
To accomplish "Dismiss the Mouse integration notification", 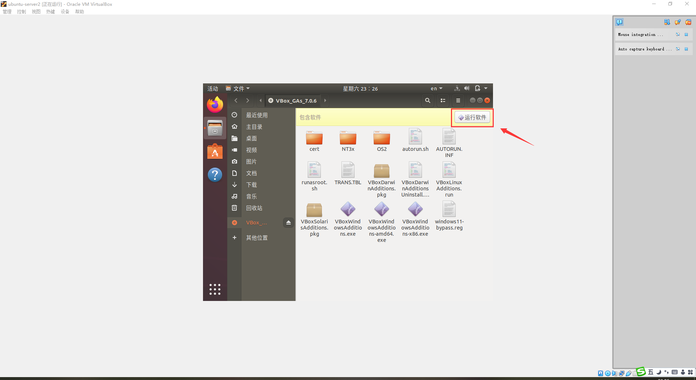I will point(686,34).
